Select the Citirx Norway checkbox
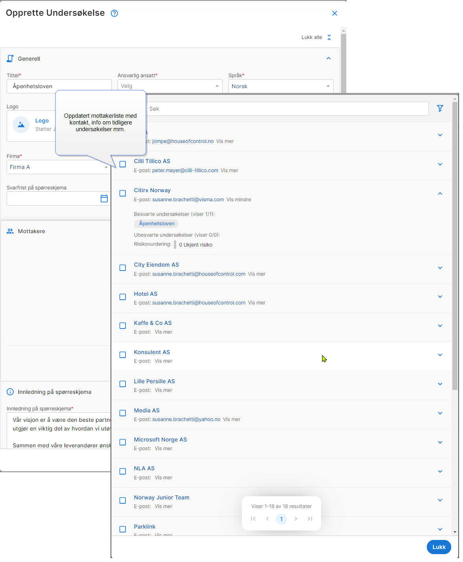This screenshot has width=463, height=562. coord(123,193)
